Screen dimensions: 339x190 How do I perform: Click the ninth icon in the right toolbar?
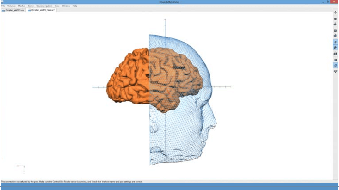tap(335, 65)
